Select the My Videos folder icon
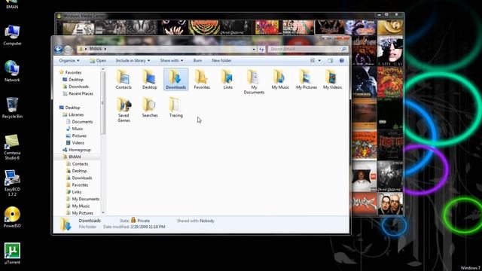 pos(332,79)
